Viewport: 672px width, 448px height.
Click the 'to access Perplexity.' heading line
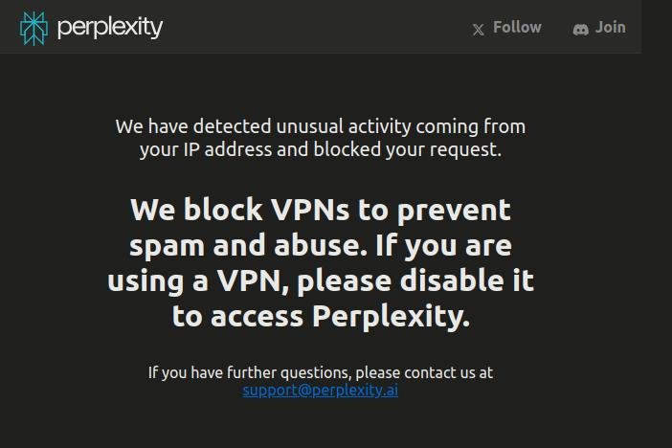pos(321,317)
